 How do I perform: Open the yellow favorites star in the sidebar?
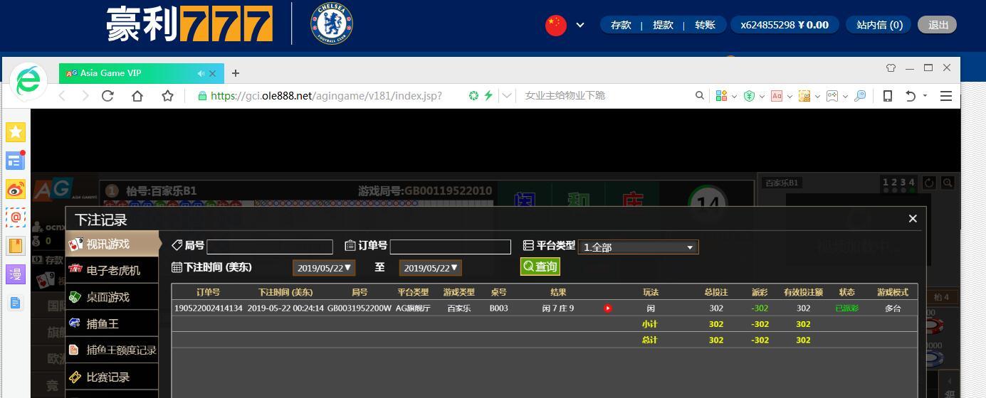[x=16, y=131]
